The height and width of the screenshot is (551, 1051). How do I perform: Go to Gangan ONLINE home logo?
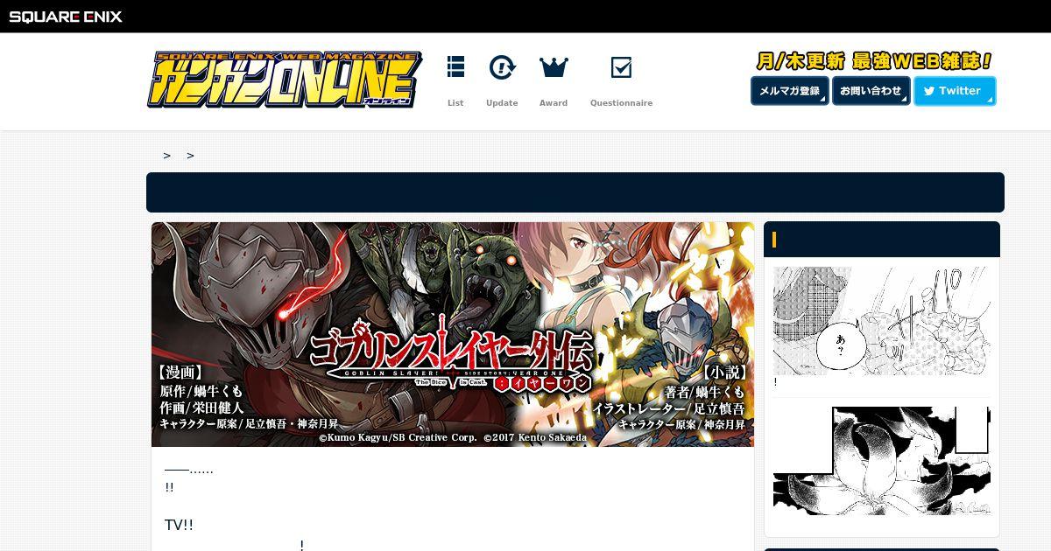285,80
